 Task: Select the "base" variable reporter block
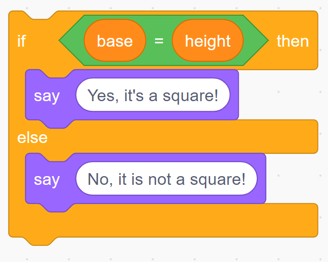coord(114,41)
